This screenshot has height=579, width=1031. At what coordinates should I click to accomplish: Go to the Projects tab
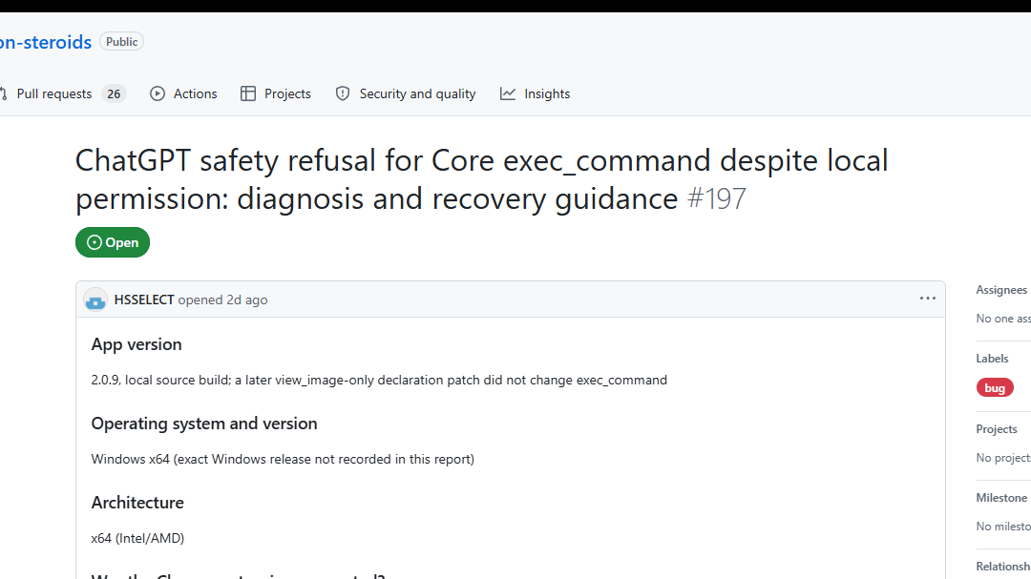coord(276,94)
